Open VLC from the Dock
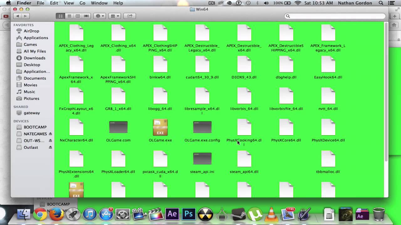 (271, 214)
